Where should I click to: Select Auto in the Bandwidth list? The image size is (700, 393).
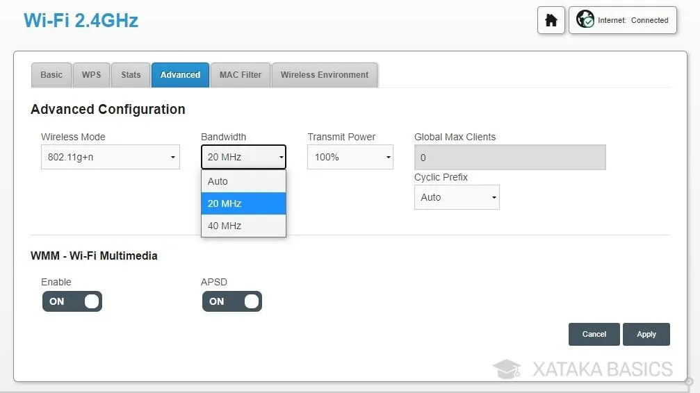click(243, 181)
